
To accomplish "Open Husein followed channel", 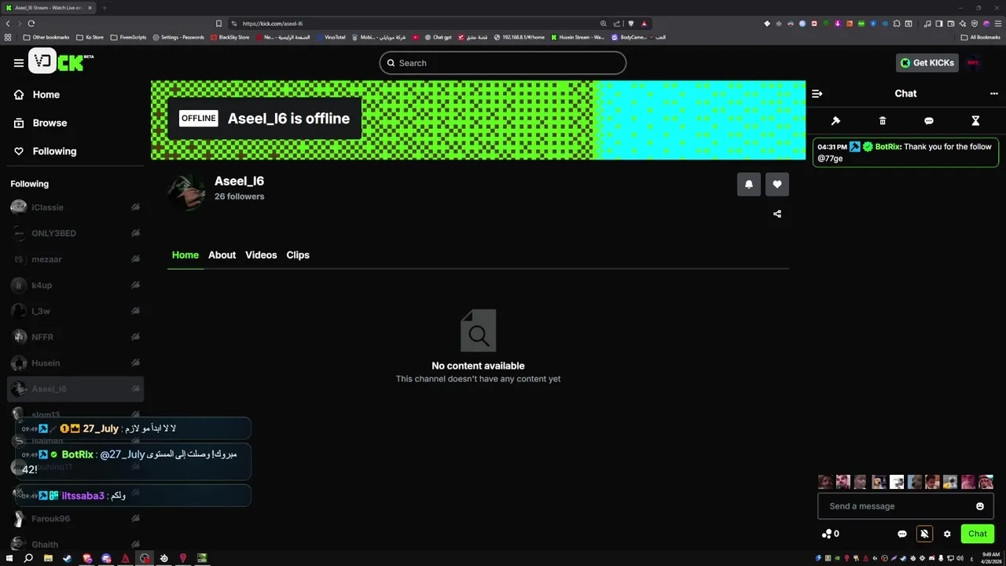I will click(75, 363).
